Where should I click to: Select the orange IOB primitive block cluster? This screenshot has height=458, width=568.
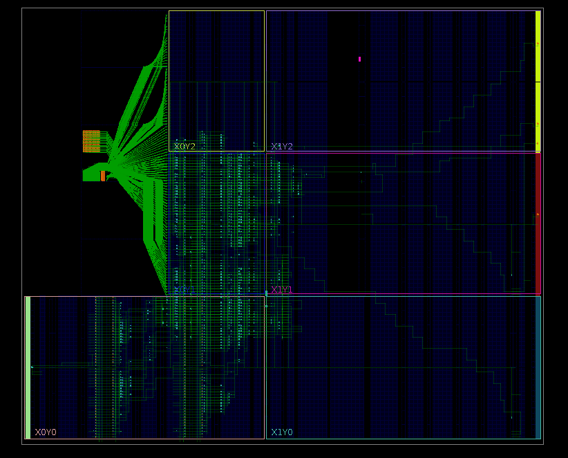coord(91,140)
